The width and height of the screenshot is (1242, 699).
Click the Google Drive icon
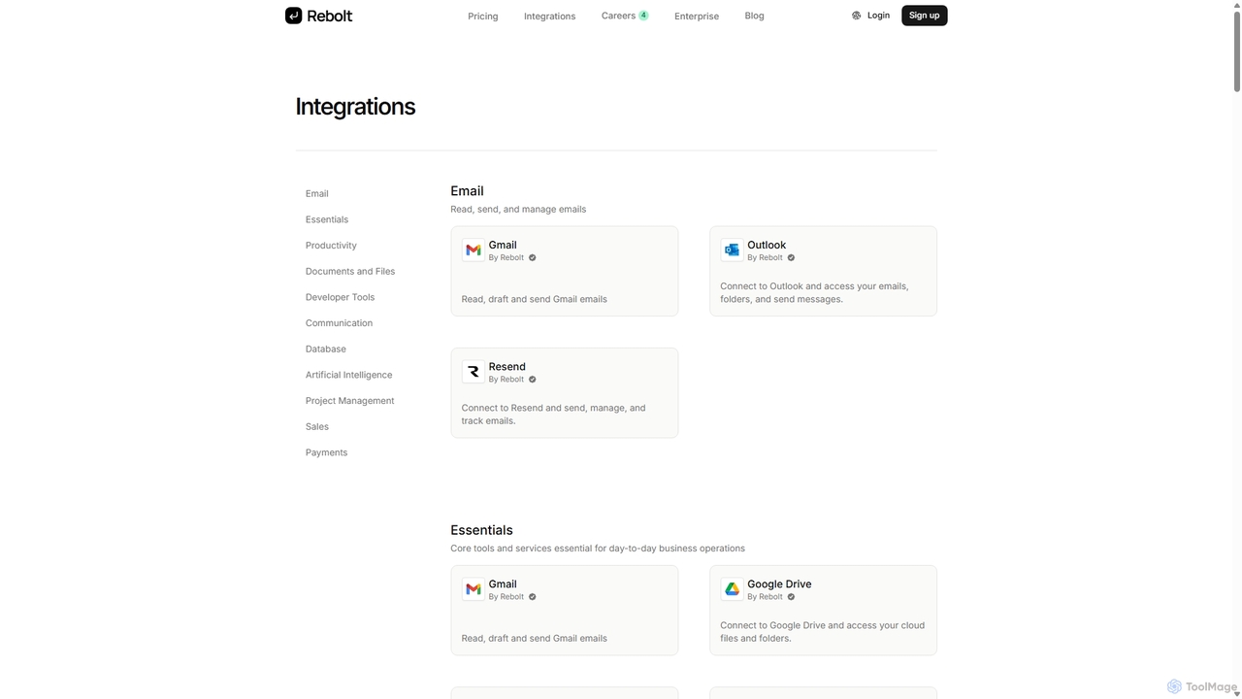(732, 589)
